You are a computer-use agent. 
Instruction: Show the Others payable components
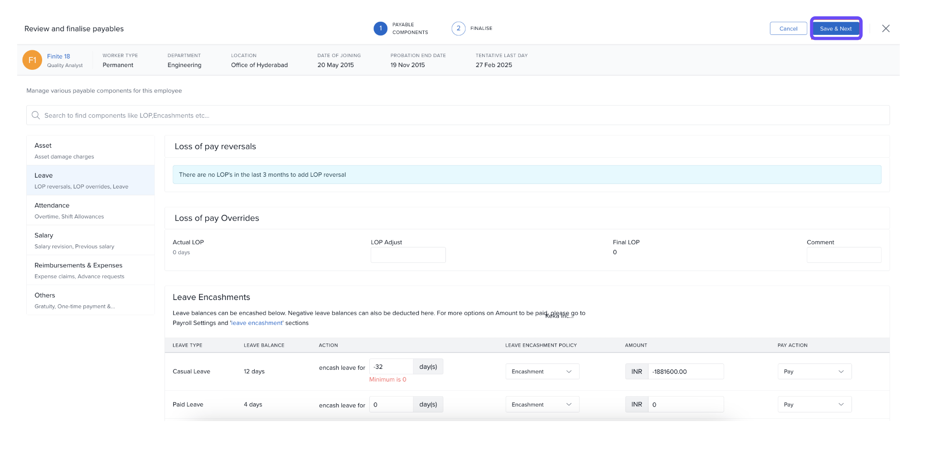pos(90,300)
